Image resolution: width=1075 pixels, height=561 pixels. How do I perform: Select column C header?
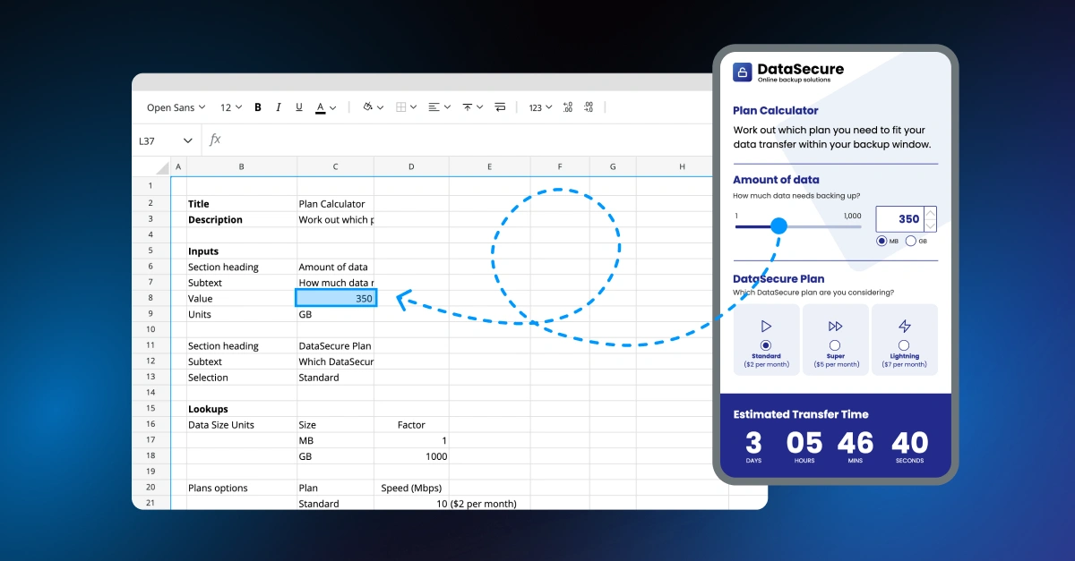point(335,166)
